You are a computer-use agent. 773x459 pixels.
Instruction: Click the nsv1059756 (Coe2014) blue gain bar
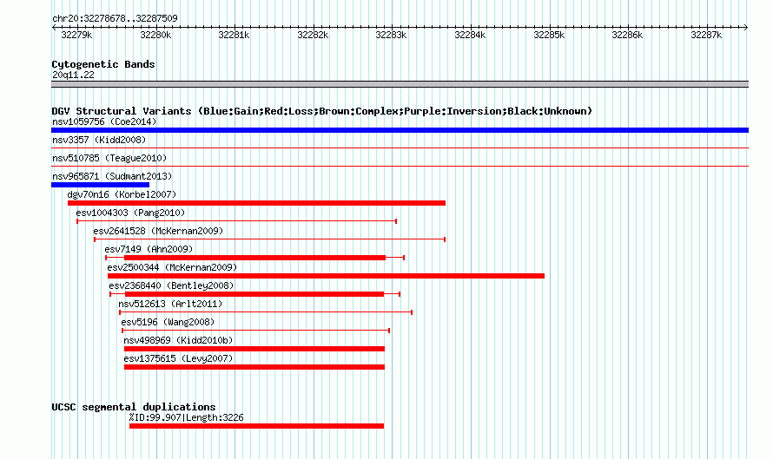[400, 130]
